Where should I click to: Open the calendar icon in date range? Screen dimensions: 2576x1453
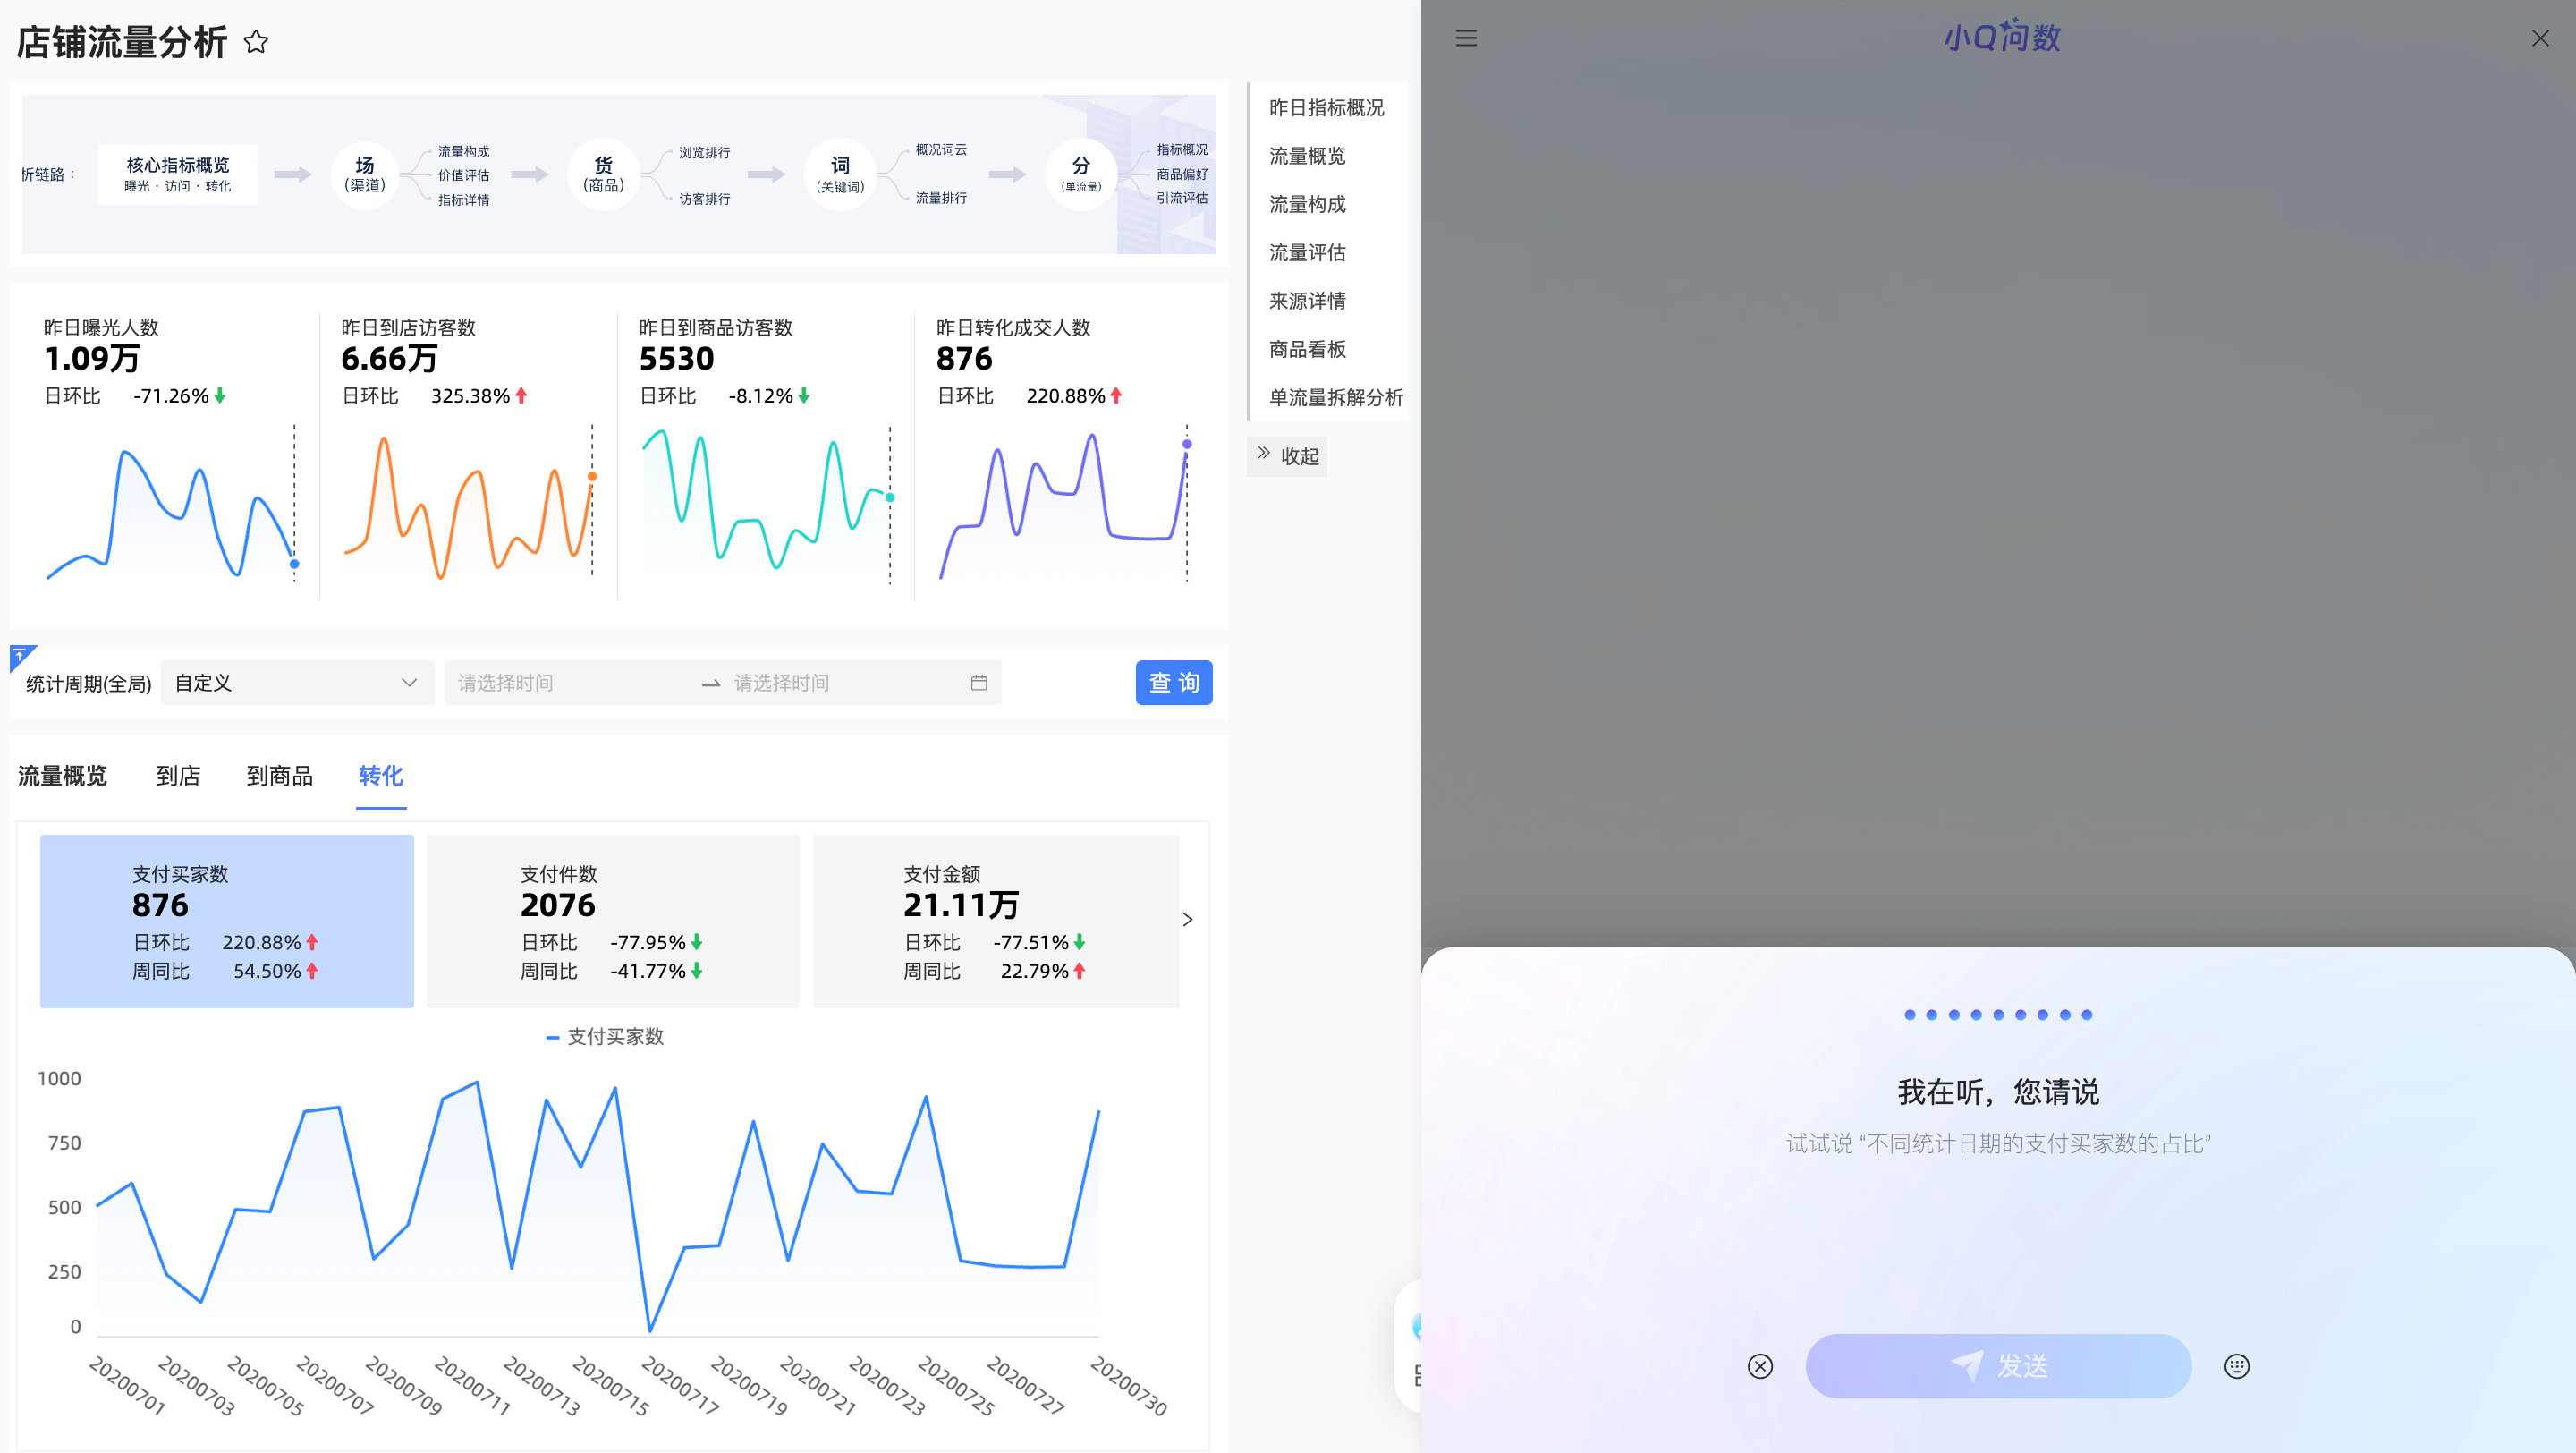coord(978,683)
